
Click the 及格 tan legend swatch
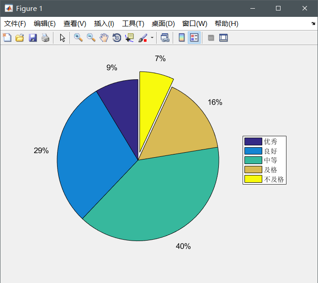[253, 170]
